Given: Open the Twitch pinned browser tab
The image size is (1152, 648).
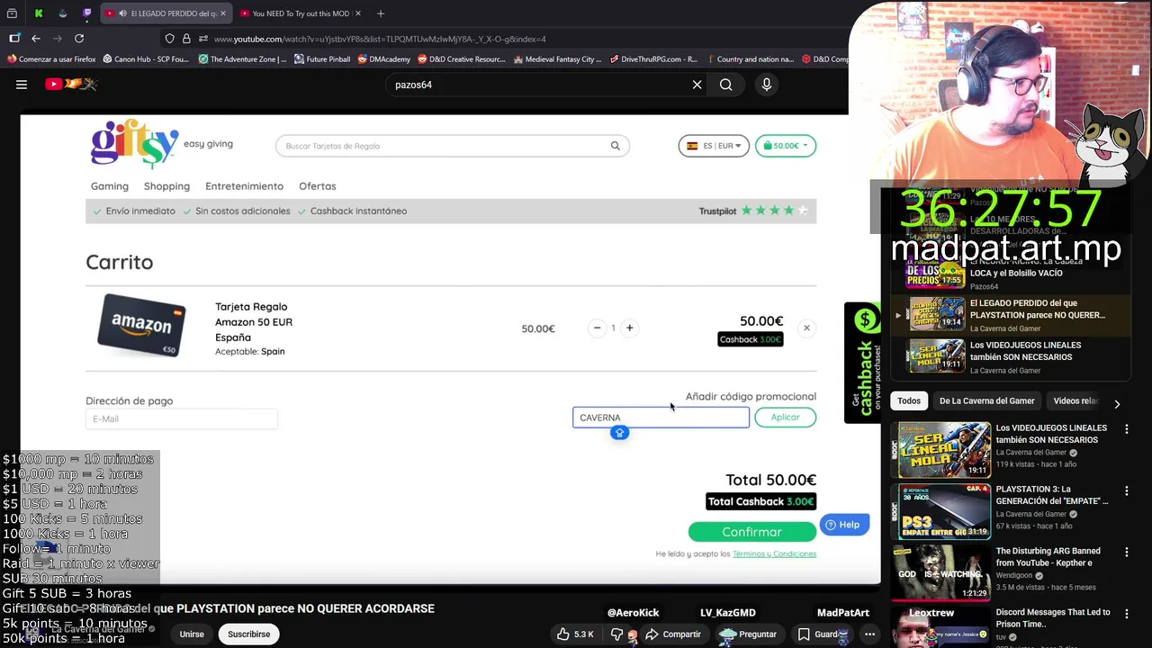Looking at the screenshot, I should click(x=87, y=13).
